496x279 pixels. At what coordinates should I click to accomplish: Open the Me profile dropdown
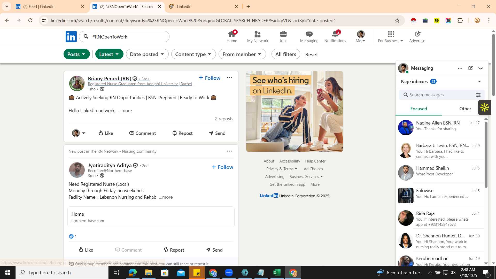coord(360,36)
